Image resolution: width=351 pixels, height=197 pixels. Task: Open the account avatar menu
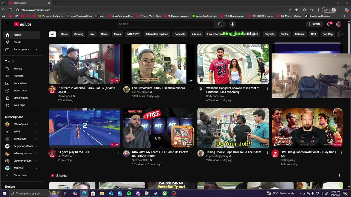(339, 24)
